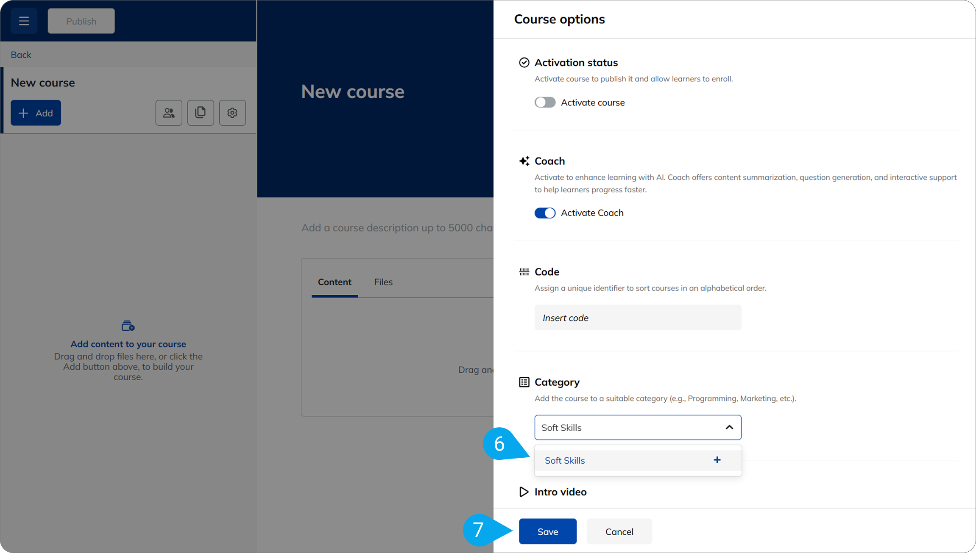Viewport: 976px width, 553px height.
Task: Click the course users icon
Action: (169, 113)
